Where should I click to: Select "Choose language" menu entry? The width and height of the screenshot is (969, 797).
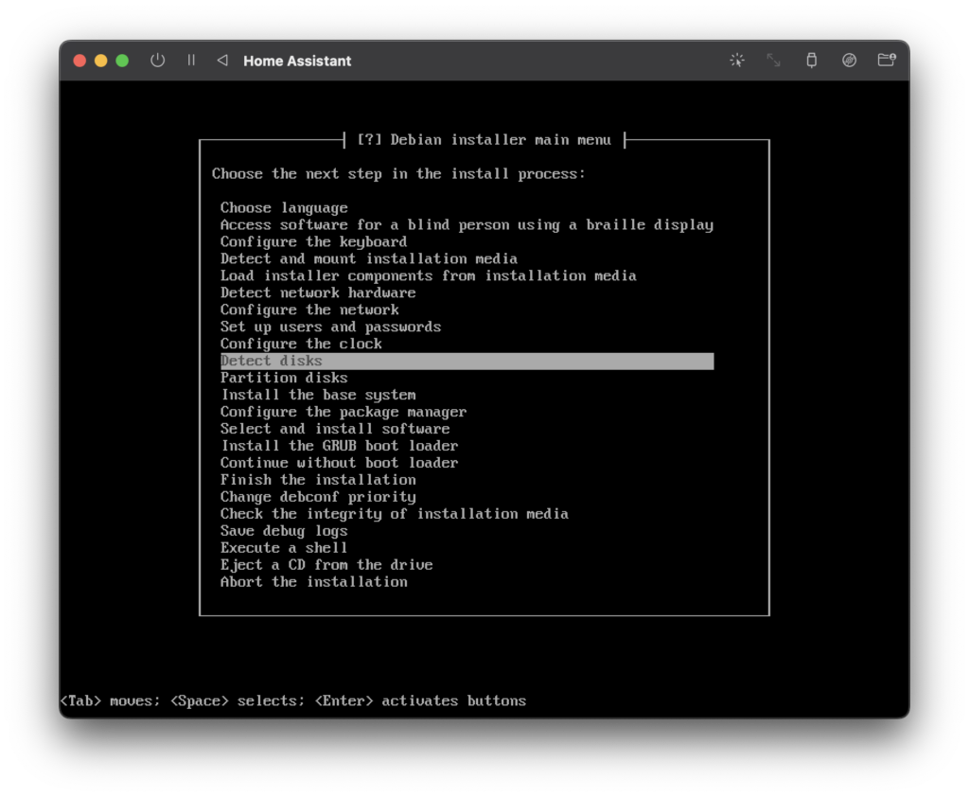click(467, 207)
